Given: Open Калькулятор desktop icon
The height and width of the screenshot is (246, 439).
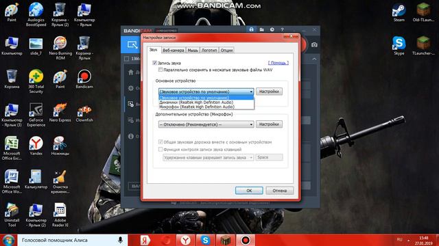Looking at the screenshot, I should click(36, 179).
